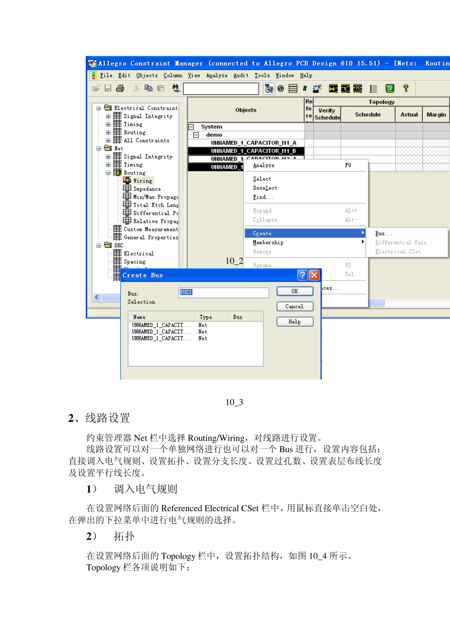
Task: Click left arrow of tree horizontal scrollbar
Action: point(97,297)
